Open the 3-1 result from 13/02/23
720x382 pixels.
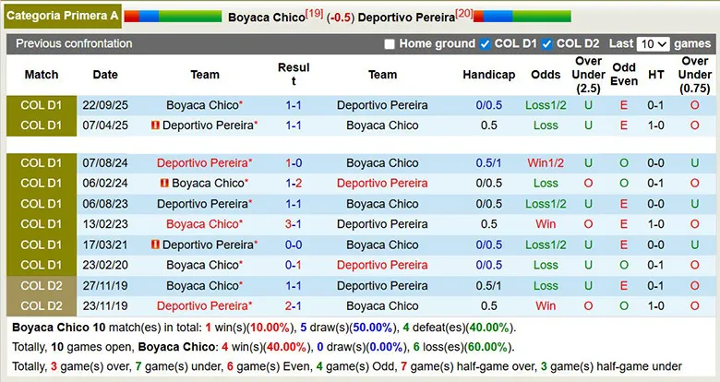point(294,224)
